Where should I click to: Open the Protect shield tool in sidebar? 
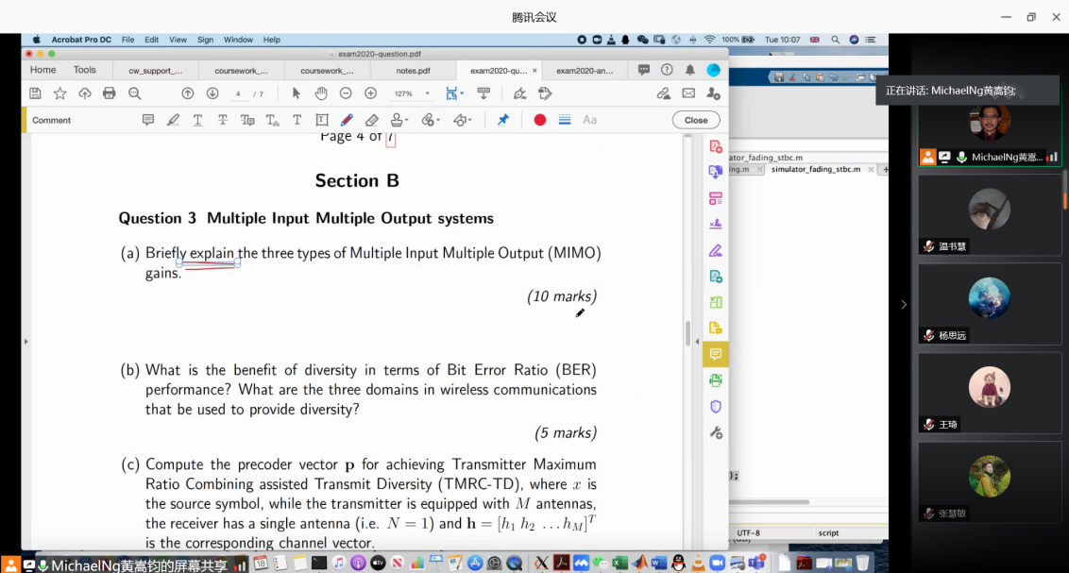point(716,407)
